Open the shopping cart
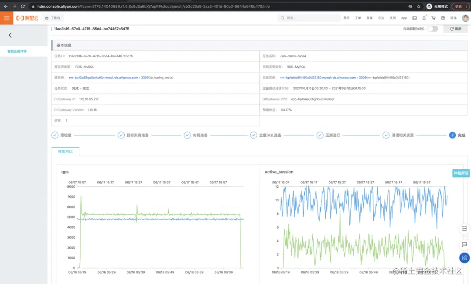The height and width of the screenshot is (284, 471). pos(433,18)
